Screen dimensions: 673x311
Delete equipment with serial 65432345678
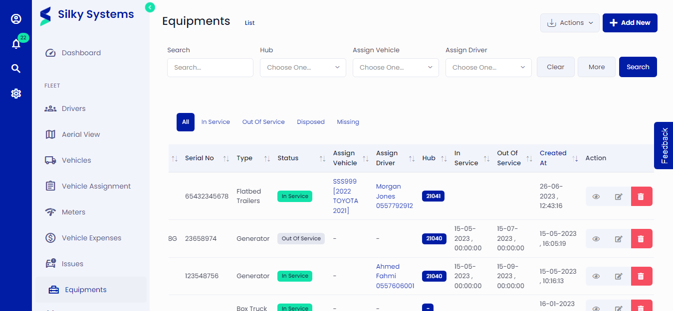tap(641, 197)
